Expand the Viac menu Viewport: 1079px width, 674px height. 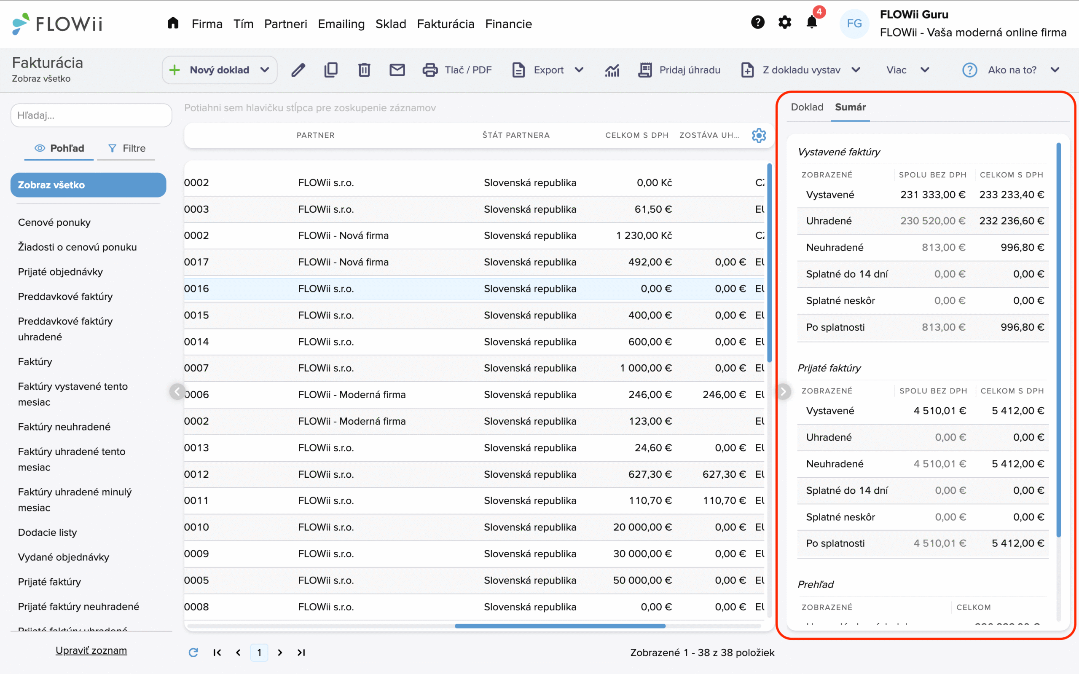925,70
